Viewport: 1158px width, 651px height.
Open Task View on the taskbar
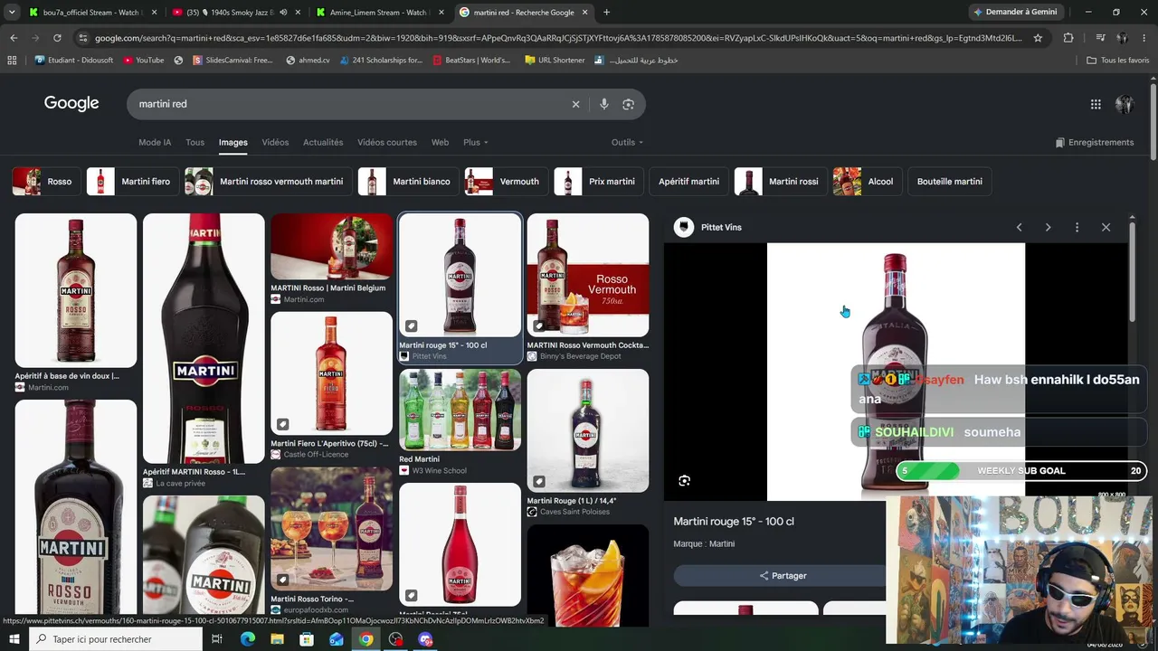217,639
